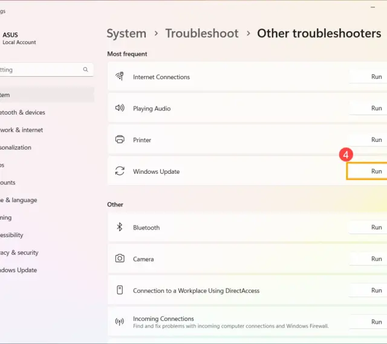This screenshot has height=344, width=387.
Task: Click the Windows Update sync icon
Action: [120, 171]
